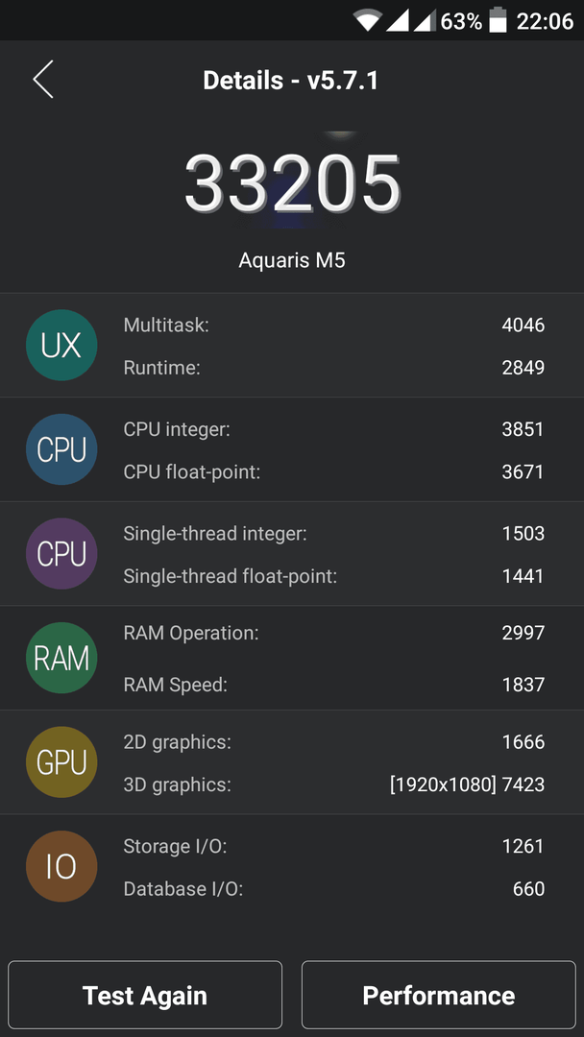This screenshot has height=1037, width=584.
Task: Select the Database I/O result row
Action: tap(334, 889)
